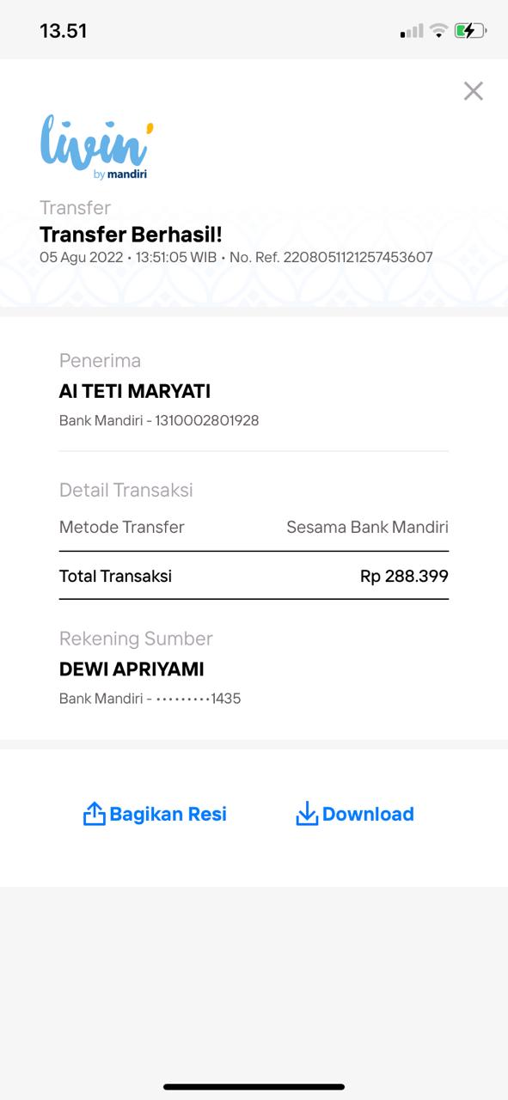Screen dimensions: 508x1100
Task: Tap the download arrow icon
Action: (307, 814)
